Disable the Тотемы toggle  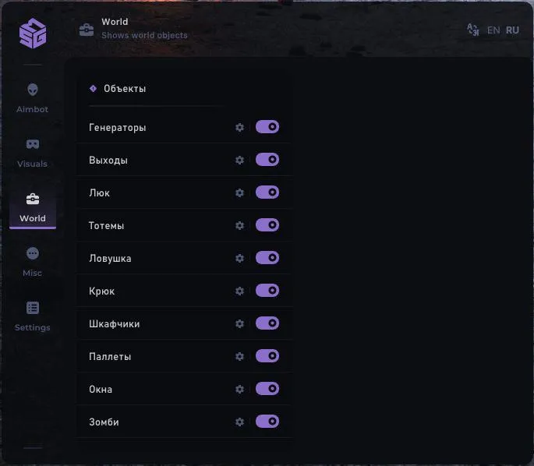click(267, 225)
